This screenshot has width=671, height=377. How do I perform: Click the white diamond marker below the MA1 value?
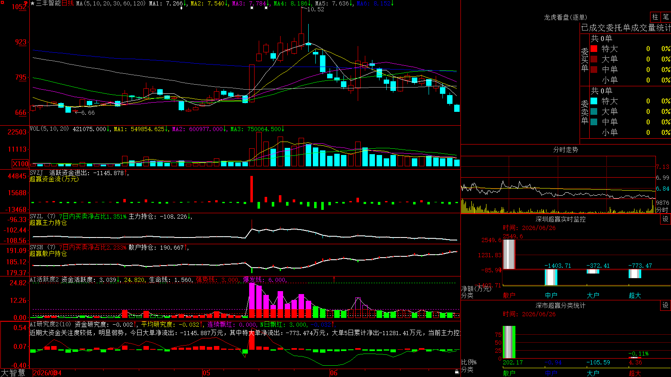click(181, 8)
